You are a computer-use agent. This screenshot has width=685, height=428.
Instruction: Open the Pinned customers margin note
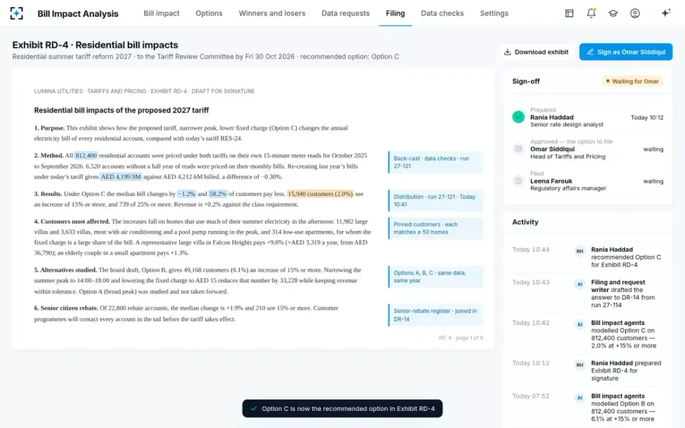pos(436,228)
